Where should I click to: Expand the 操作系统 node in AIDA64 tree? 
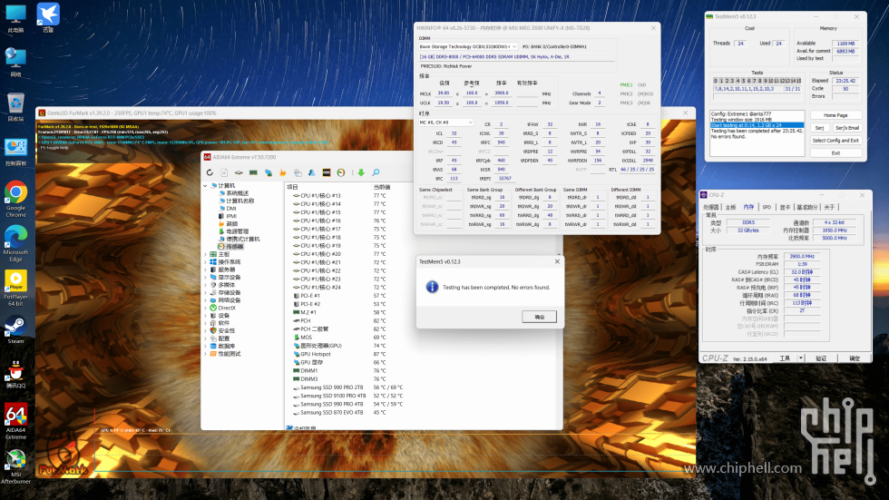(205, 262)
